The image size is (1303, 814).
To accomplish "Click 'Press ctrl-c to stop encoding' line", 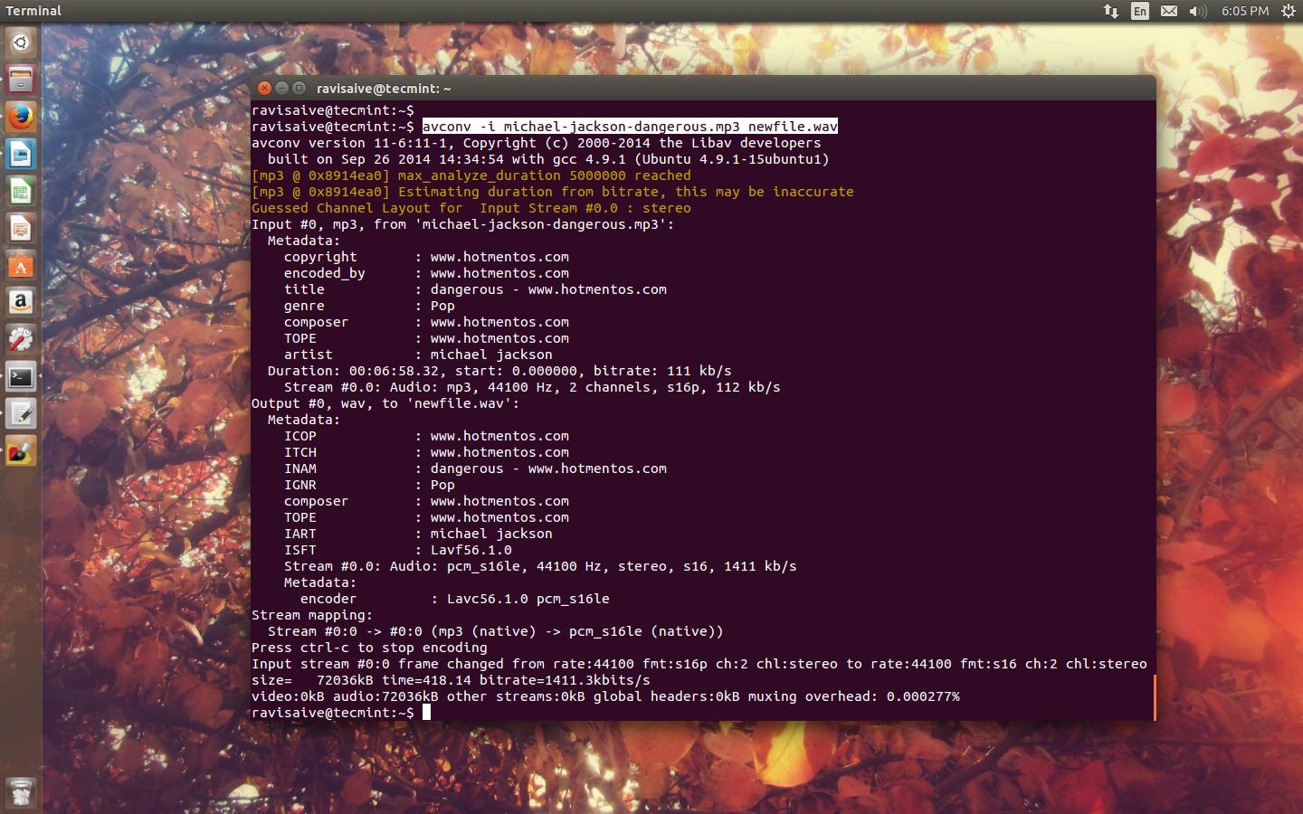I will pyautogui.click(x=369, y=648).
